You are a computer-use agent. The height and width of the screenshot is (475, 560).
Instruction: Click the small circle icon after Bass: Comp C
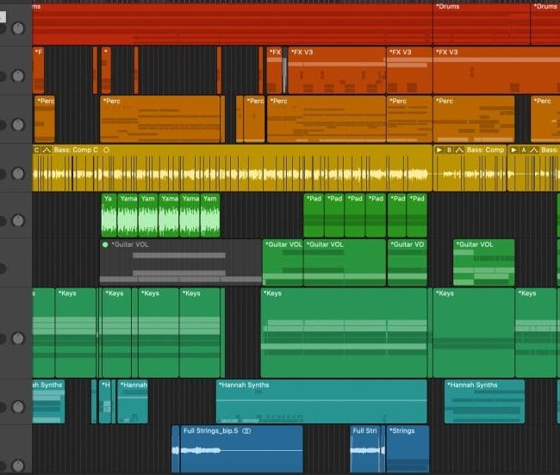coord(107,150)
